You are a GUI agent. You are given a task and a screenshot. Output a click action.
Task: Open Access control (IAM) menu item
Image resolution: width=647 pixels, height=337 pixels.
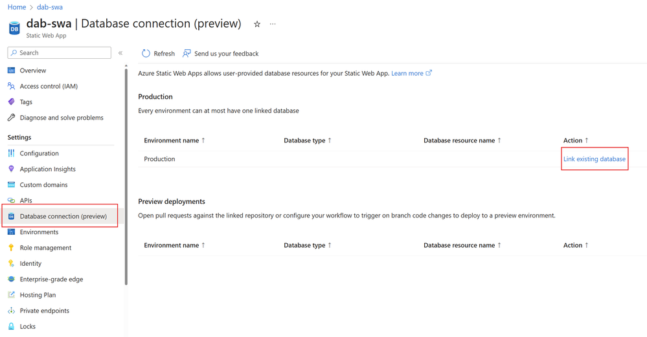(x=49, y=86)
